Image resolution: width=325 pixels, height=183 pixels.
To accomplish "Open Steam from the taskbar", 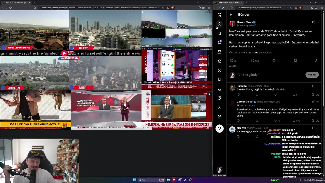I will tap(185, 180).
